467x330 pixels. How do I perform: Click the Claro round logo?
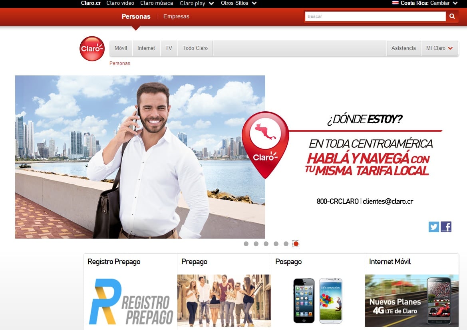point(92,49)
